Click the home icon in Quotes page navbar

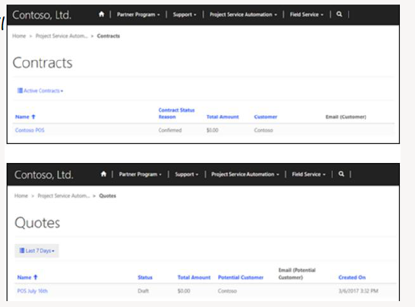point(103,174)
